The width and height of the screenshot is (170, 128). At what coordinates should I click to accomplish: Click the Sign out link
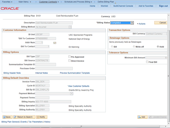click(x=163, y=6)
